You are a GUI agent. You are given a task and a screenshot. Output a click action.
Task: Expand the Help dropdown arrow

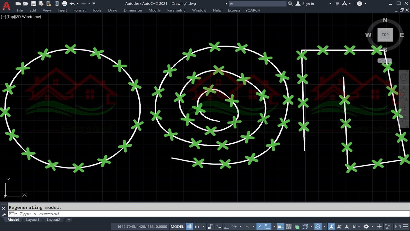click(365, 4)
